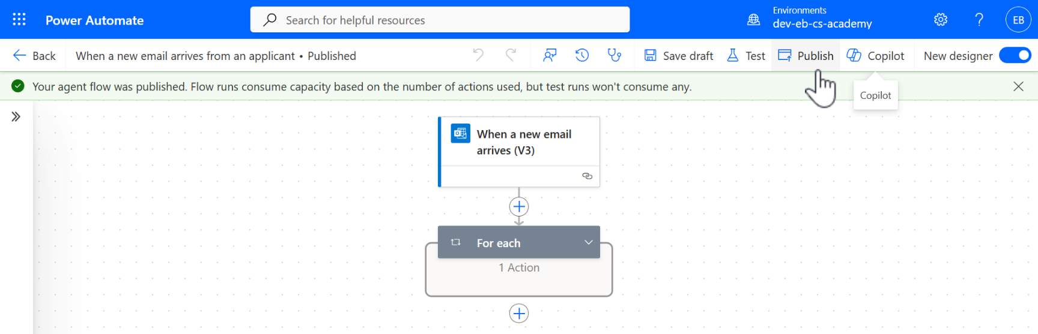1038x334 pixels.
Task: Run the flow checker stethoscope icon
Action: 614,56
